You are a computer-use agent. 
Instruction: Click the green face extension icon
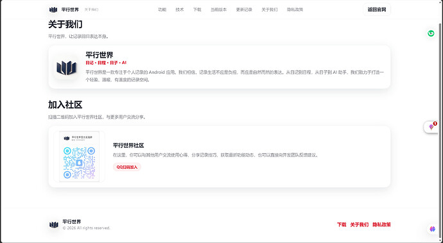[x=431, y=33]
